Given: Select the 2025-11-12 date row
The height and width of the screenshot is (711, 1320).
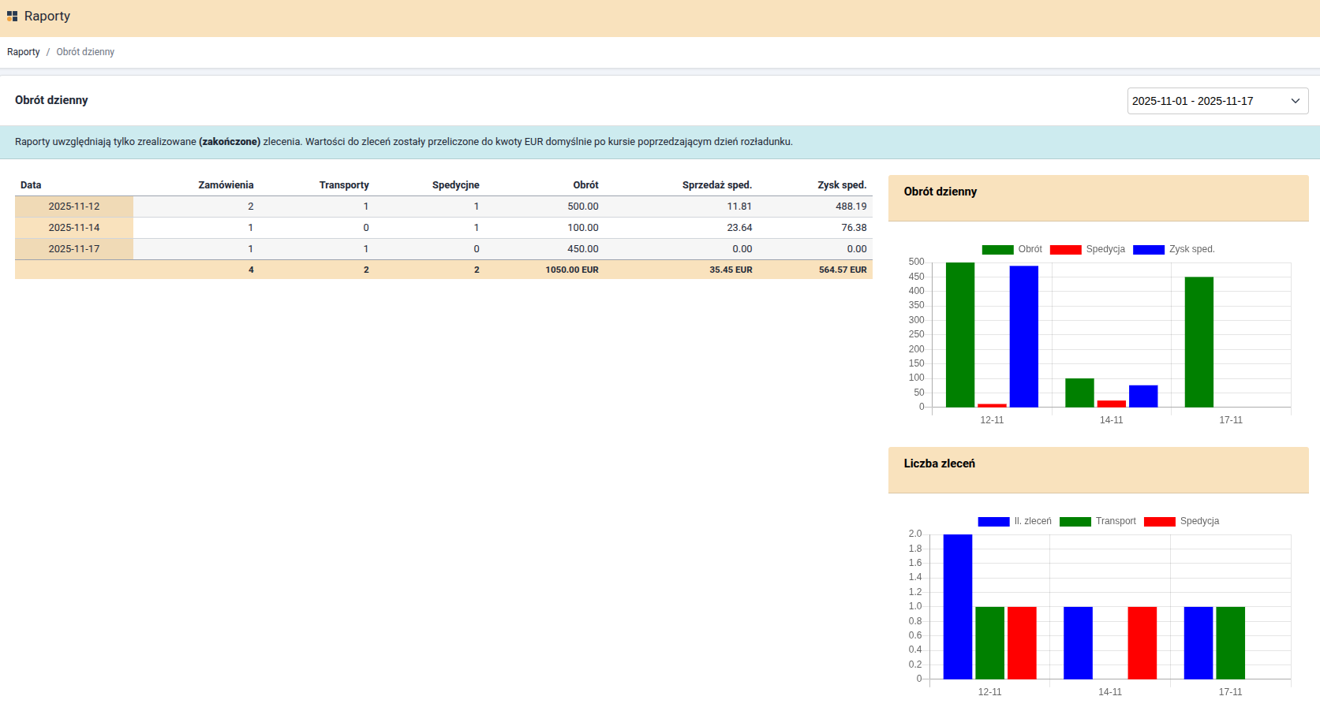Looking at the screenshot, I should pos(74,207).
